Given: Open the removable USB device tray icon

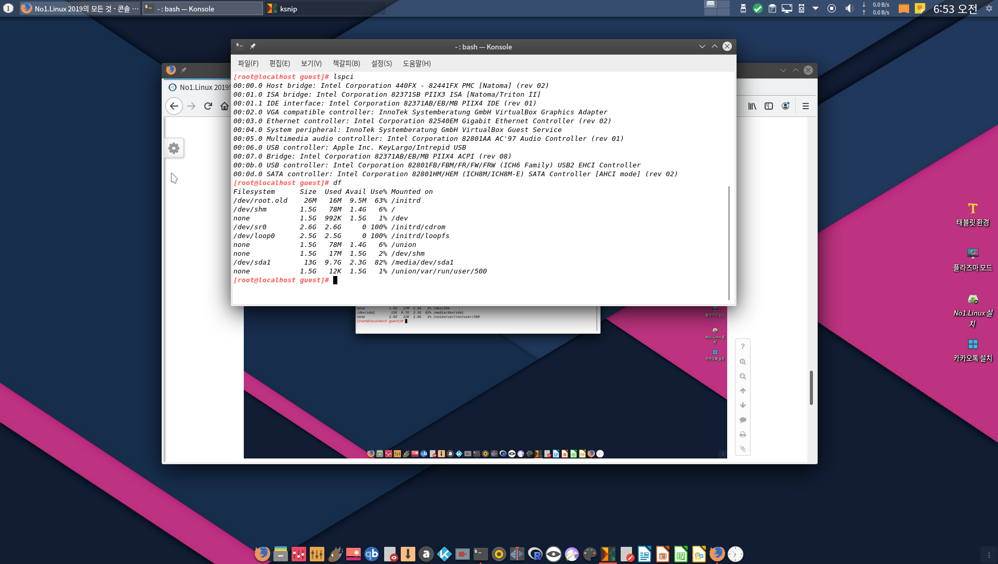Looking at the screenshot, I should [743, 8].
